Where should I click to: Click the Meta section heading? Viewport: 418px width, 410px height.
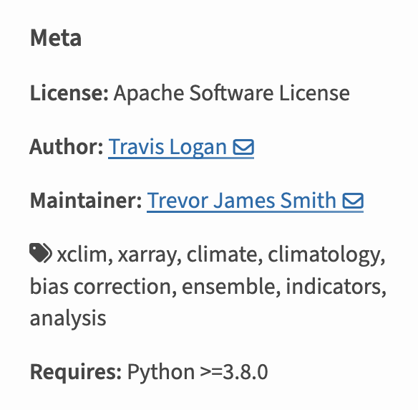coord(56,38)
